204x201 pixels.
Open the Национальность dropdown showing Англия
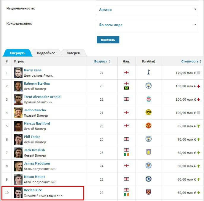pos(148,11)
